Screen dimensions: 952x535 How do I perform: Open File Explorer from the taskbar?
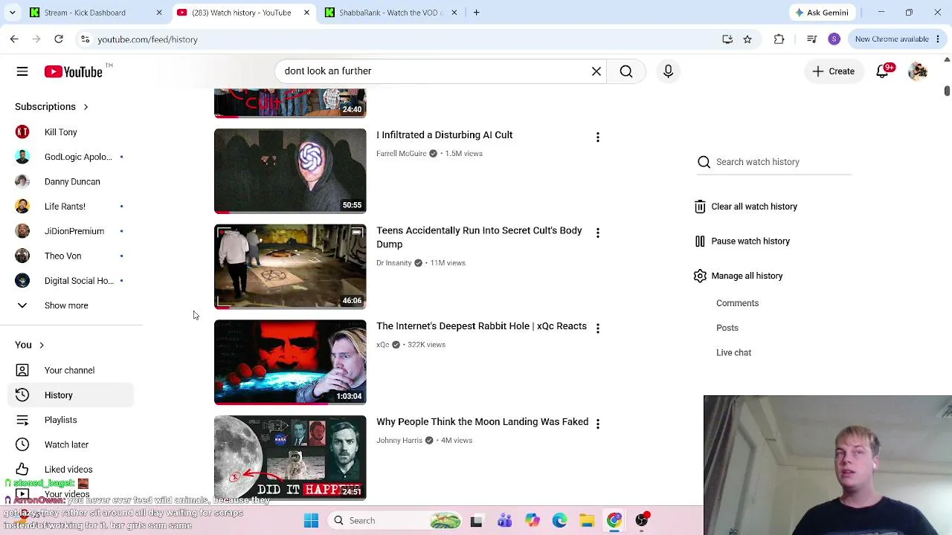[587, 521]
